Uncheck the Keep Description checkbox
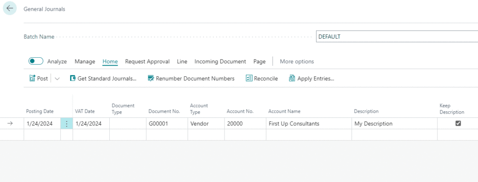Image resolution: width=478 pixels, height=182 pixels. (458, 123)
